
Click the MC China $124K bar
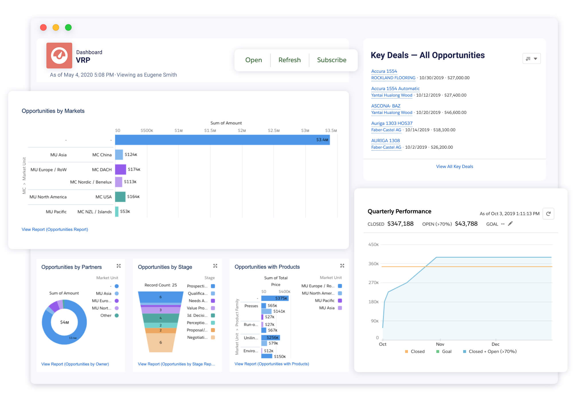tap(119, 155)
